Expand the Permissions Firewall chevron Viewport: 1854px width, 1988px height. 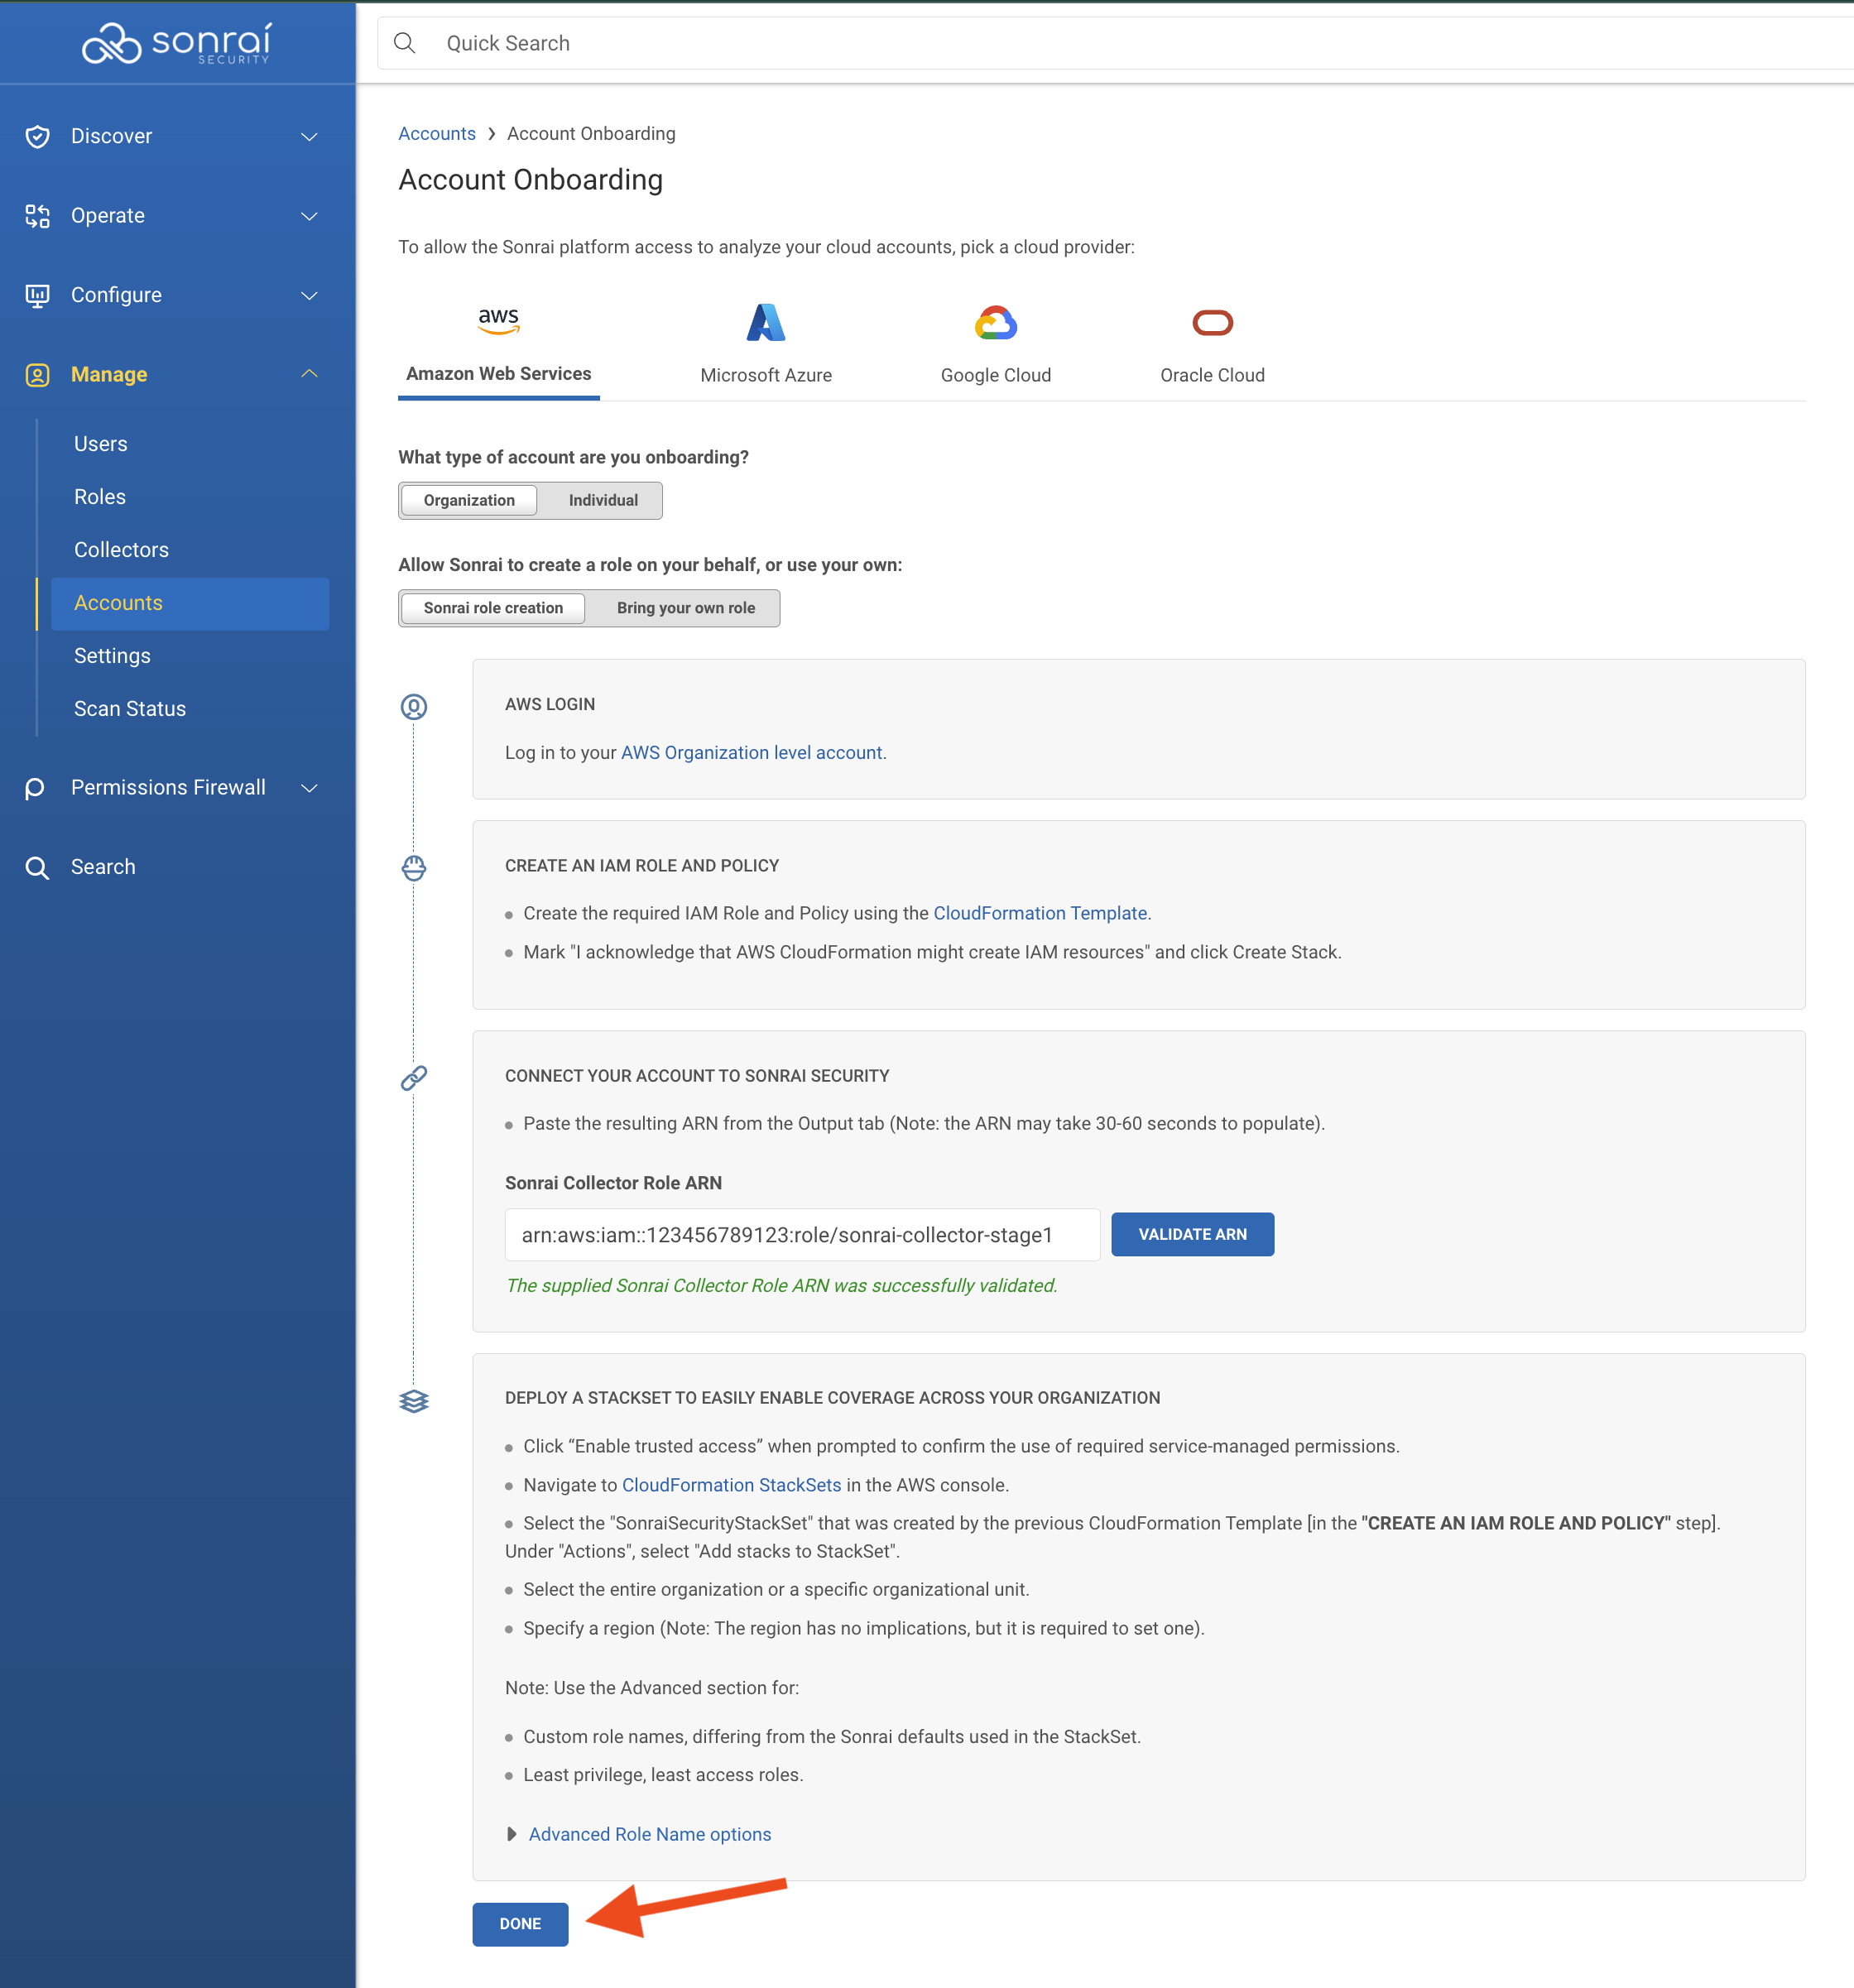coord(310,788)
